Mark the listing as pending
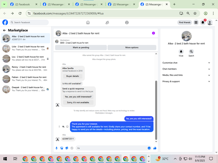The image size is (218, 163). [x=81, y=47]
